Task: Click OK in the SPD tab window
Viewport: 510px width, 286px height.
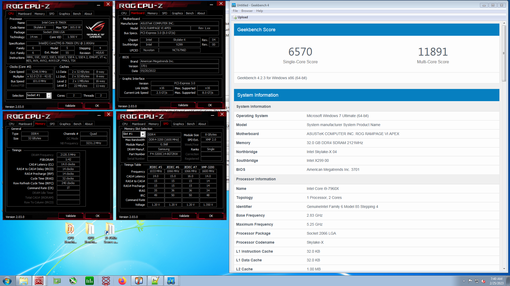Action: point(211,216)
